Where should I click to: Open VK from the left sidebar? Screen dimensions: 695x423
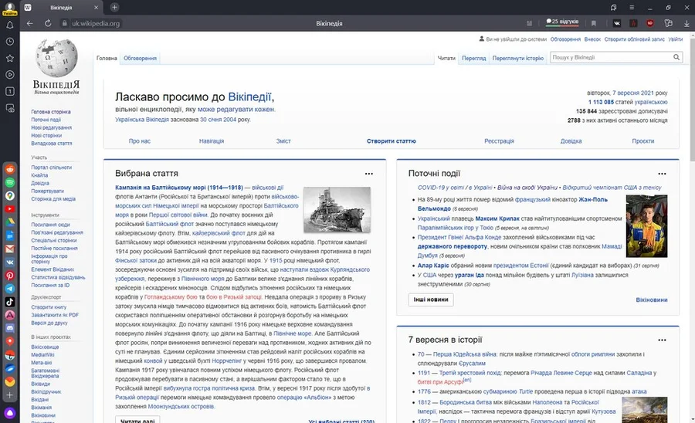click(x=10, y=262)
